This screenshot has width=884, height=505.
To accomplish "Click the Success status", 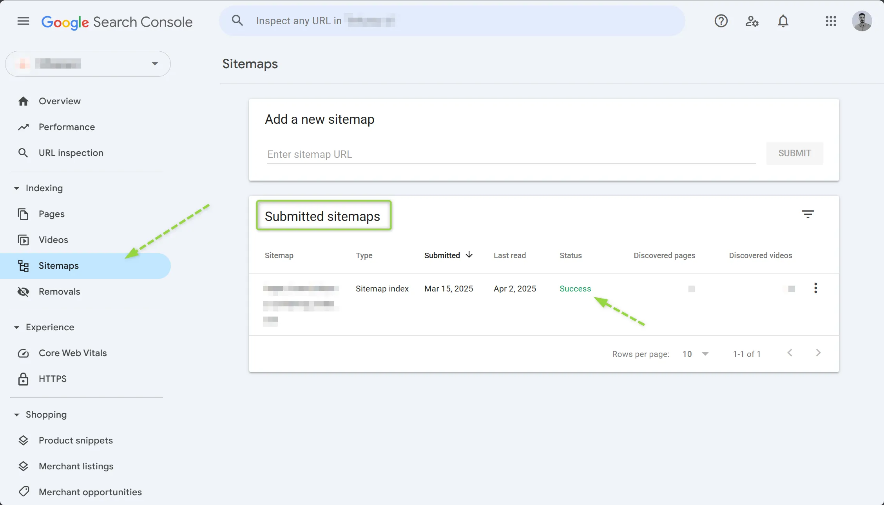I will (575, 289).
